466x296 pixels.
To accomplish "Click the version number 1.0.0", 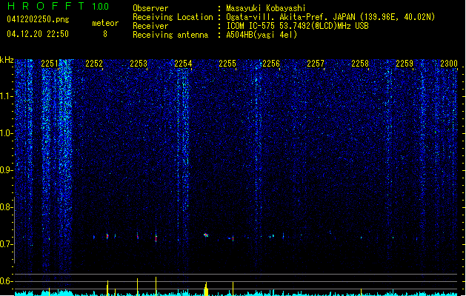I will pos(100,6).
